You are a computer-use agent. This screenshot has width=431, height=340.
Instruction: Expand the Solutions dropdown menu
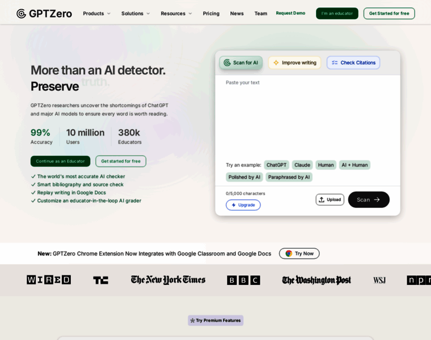click(136, 14)
